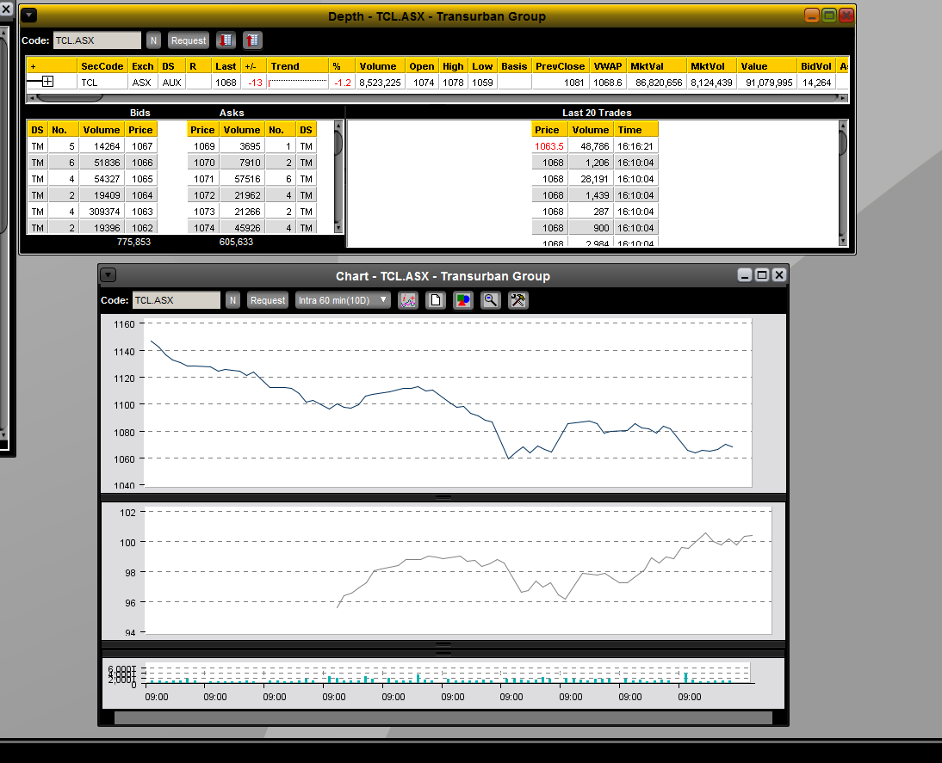Select the bid row priced 1067

(x=92, y=146)
